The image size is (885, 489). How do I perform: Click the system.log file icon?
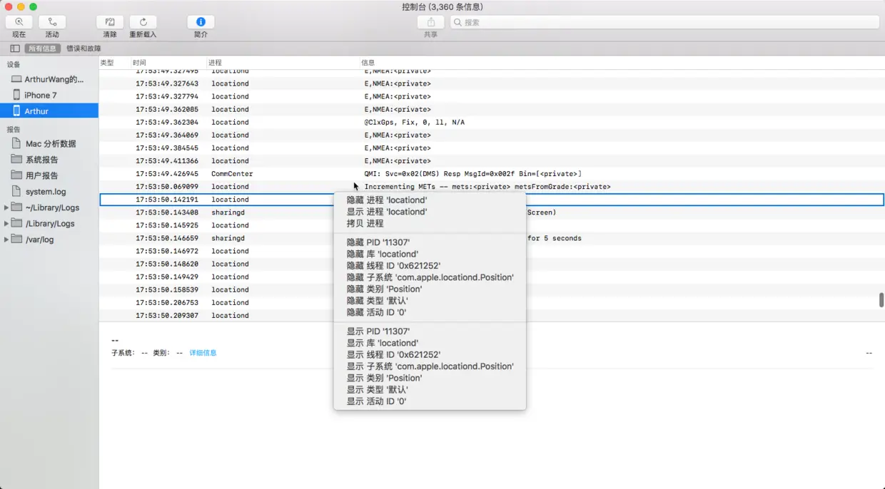coord(17,191)
